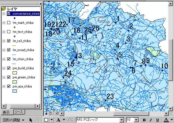Click the tm_mark_chiba point symbol
The height and width of the screenshot is (123, 174).
(x=15, y=27)
